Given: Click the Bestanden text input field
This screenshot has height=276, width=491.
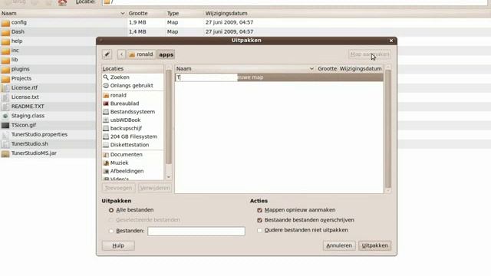Looking at the screenshot, I should [196, 232].
